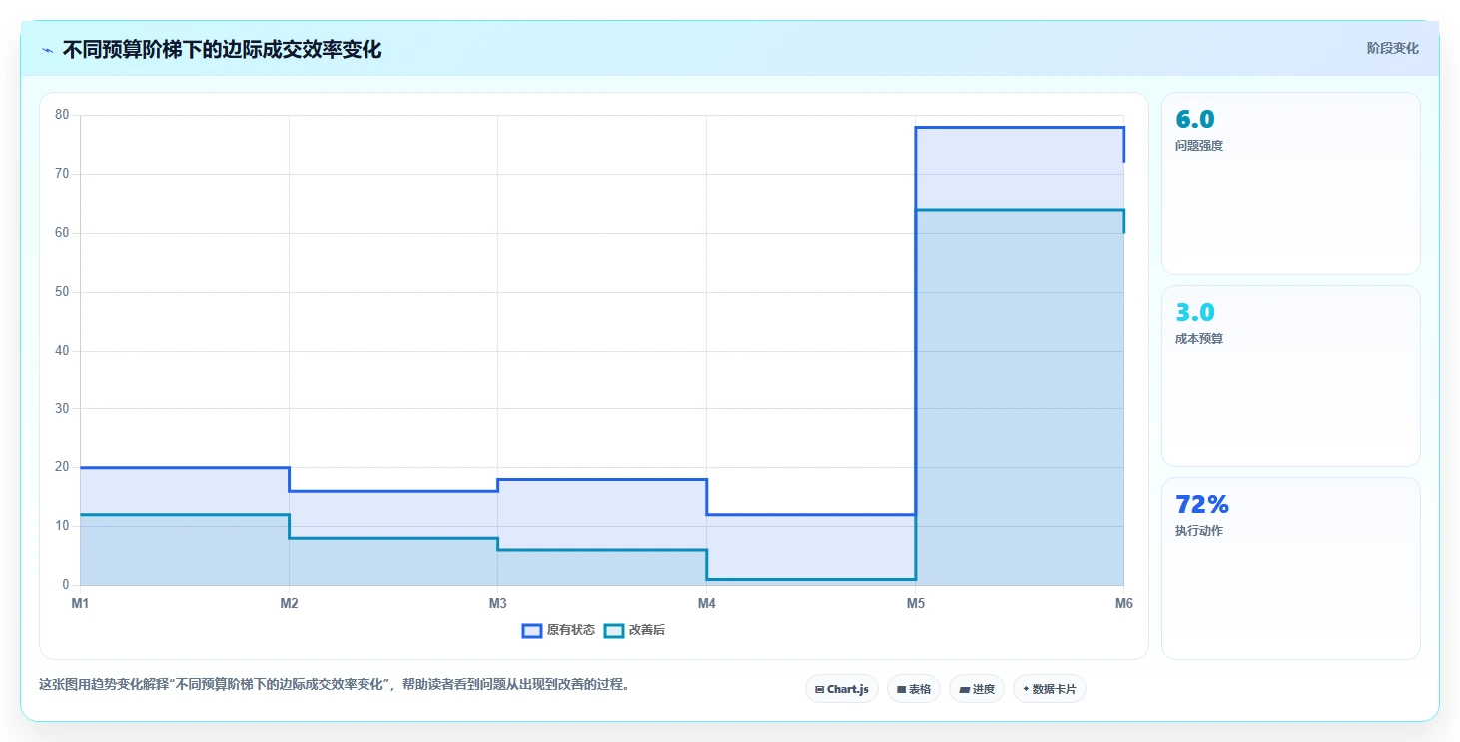Click the 10 y-axis label
Viewport: 1460px width, 742px height.
point(62,526)
